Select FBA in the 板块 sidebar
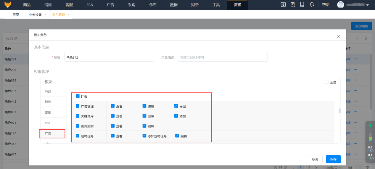 click(48, 123)
